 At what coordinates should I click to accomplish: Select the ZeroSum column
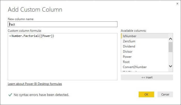[x=129, y=41]
